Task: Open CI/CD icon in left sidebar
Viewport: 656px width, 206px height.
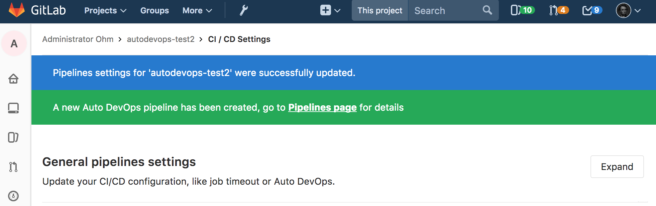Action: (x=13, y=196)
